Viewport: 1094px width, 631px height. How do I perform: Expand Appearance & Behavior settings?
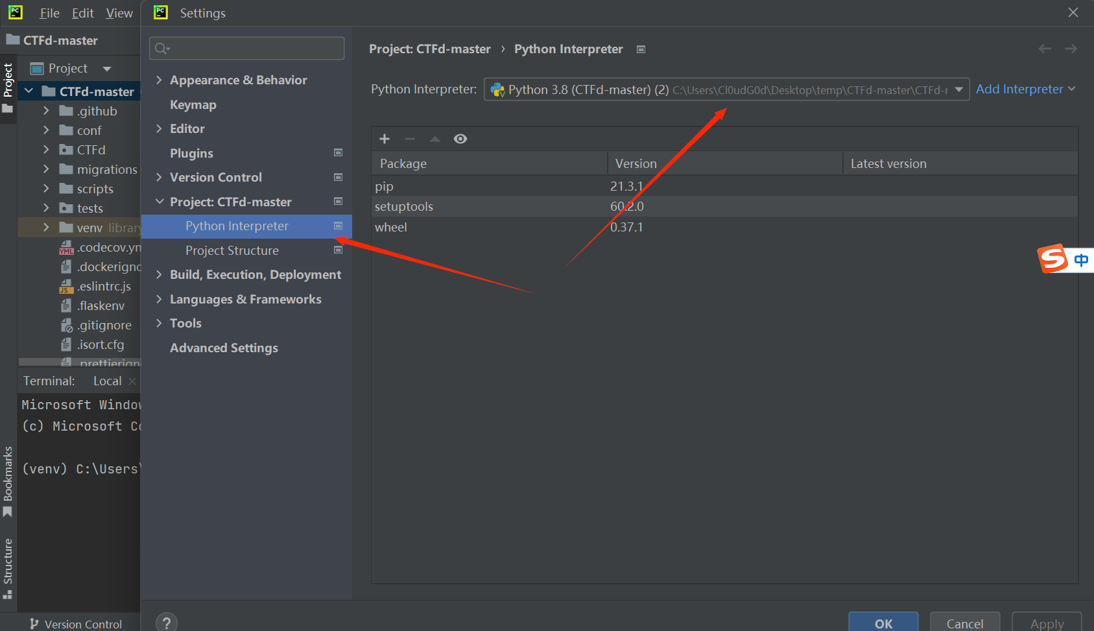(x=159, y=80)
